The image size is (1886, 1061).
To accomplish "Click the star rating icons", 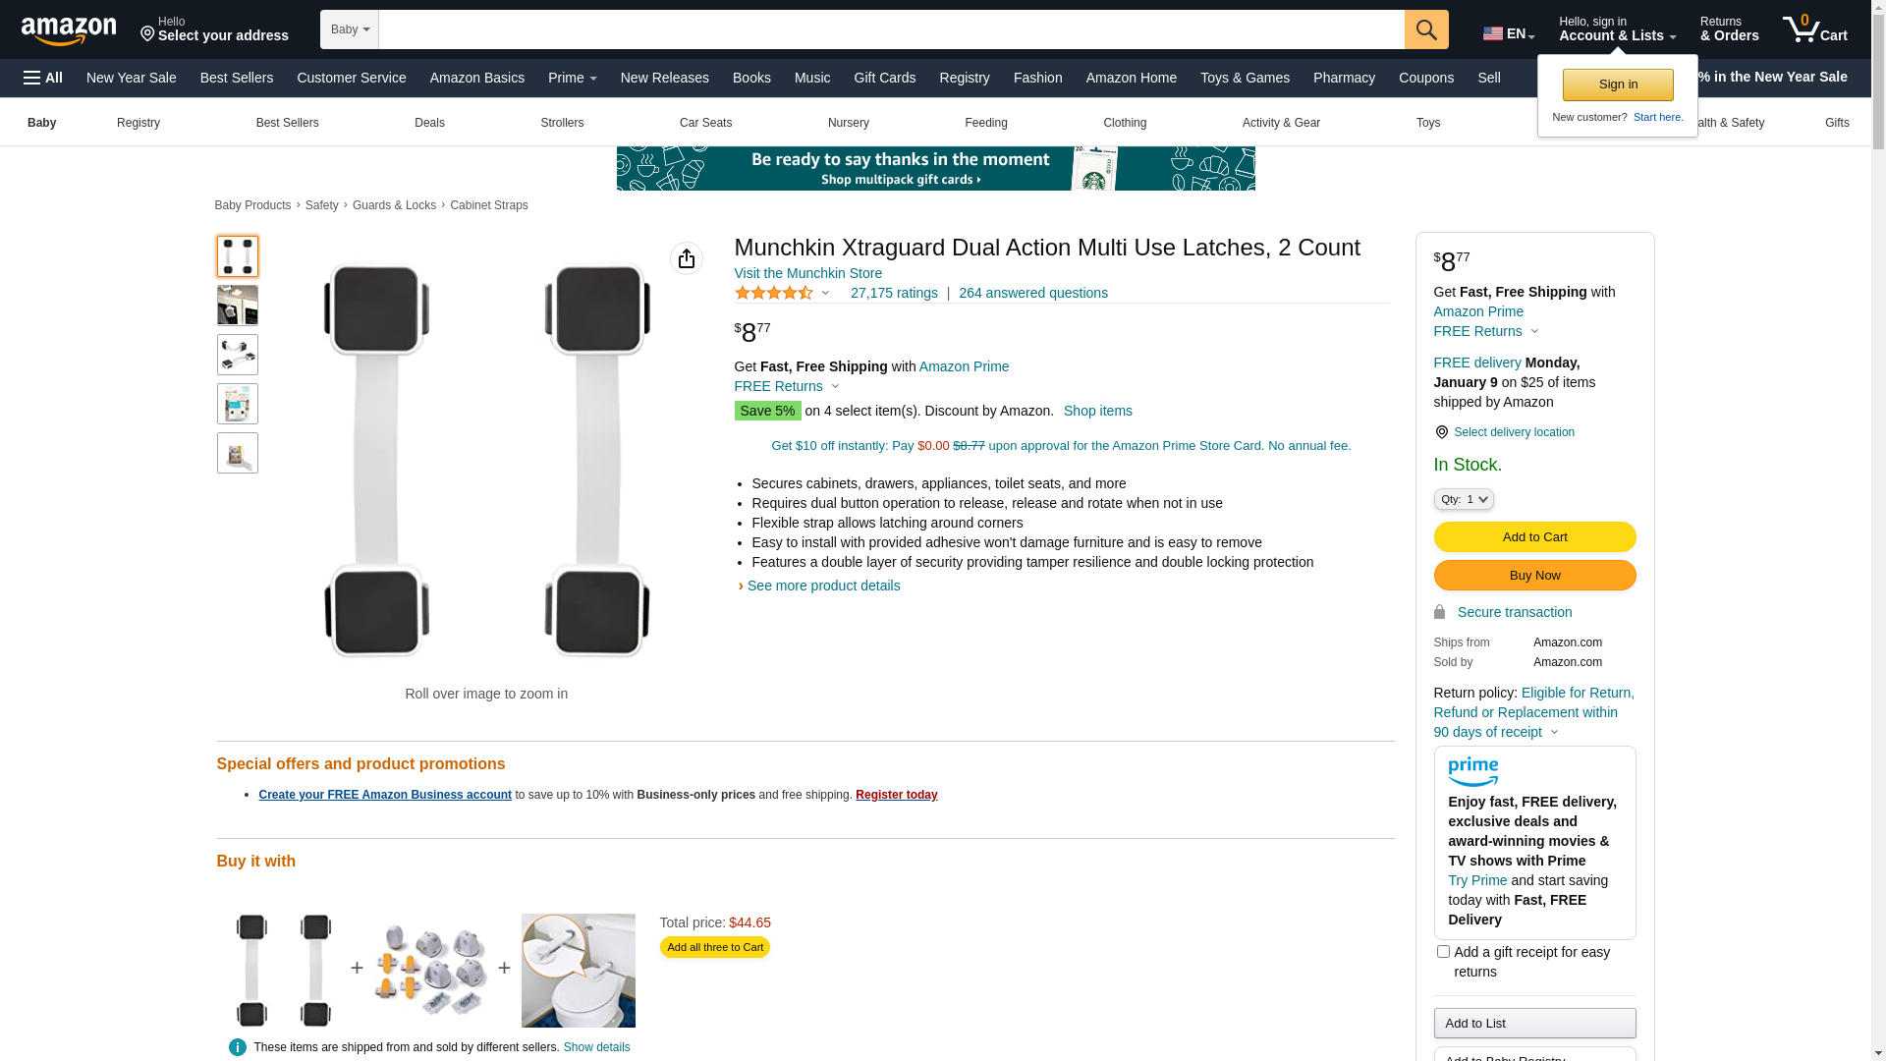I will [774, 293].
